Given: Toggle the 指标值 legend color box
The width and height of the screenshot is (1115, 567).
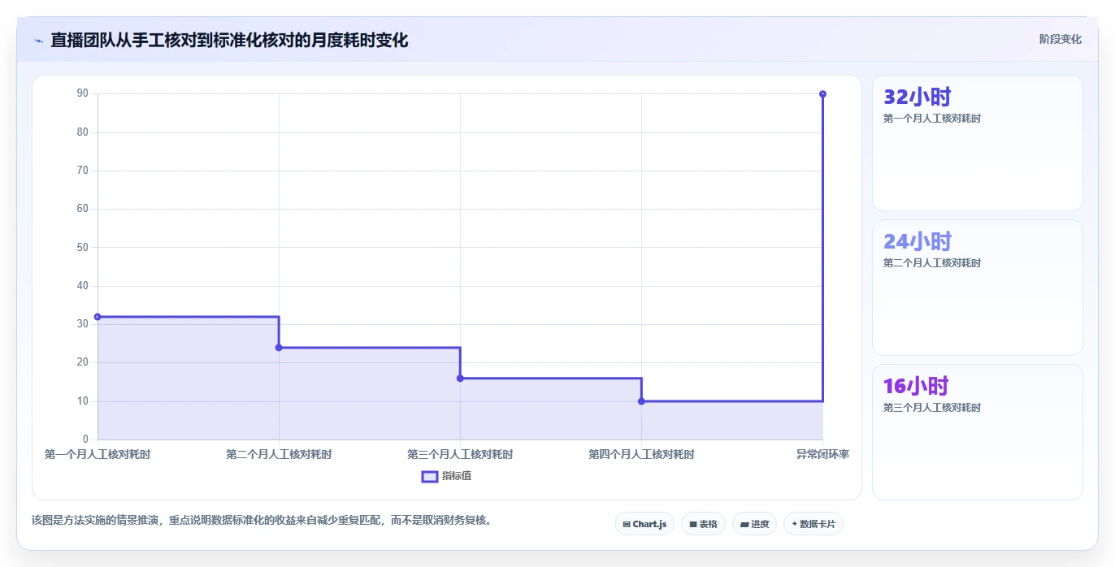Looking at the screenshot, I should [430, 477].
